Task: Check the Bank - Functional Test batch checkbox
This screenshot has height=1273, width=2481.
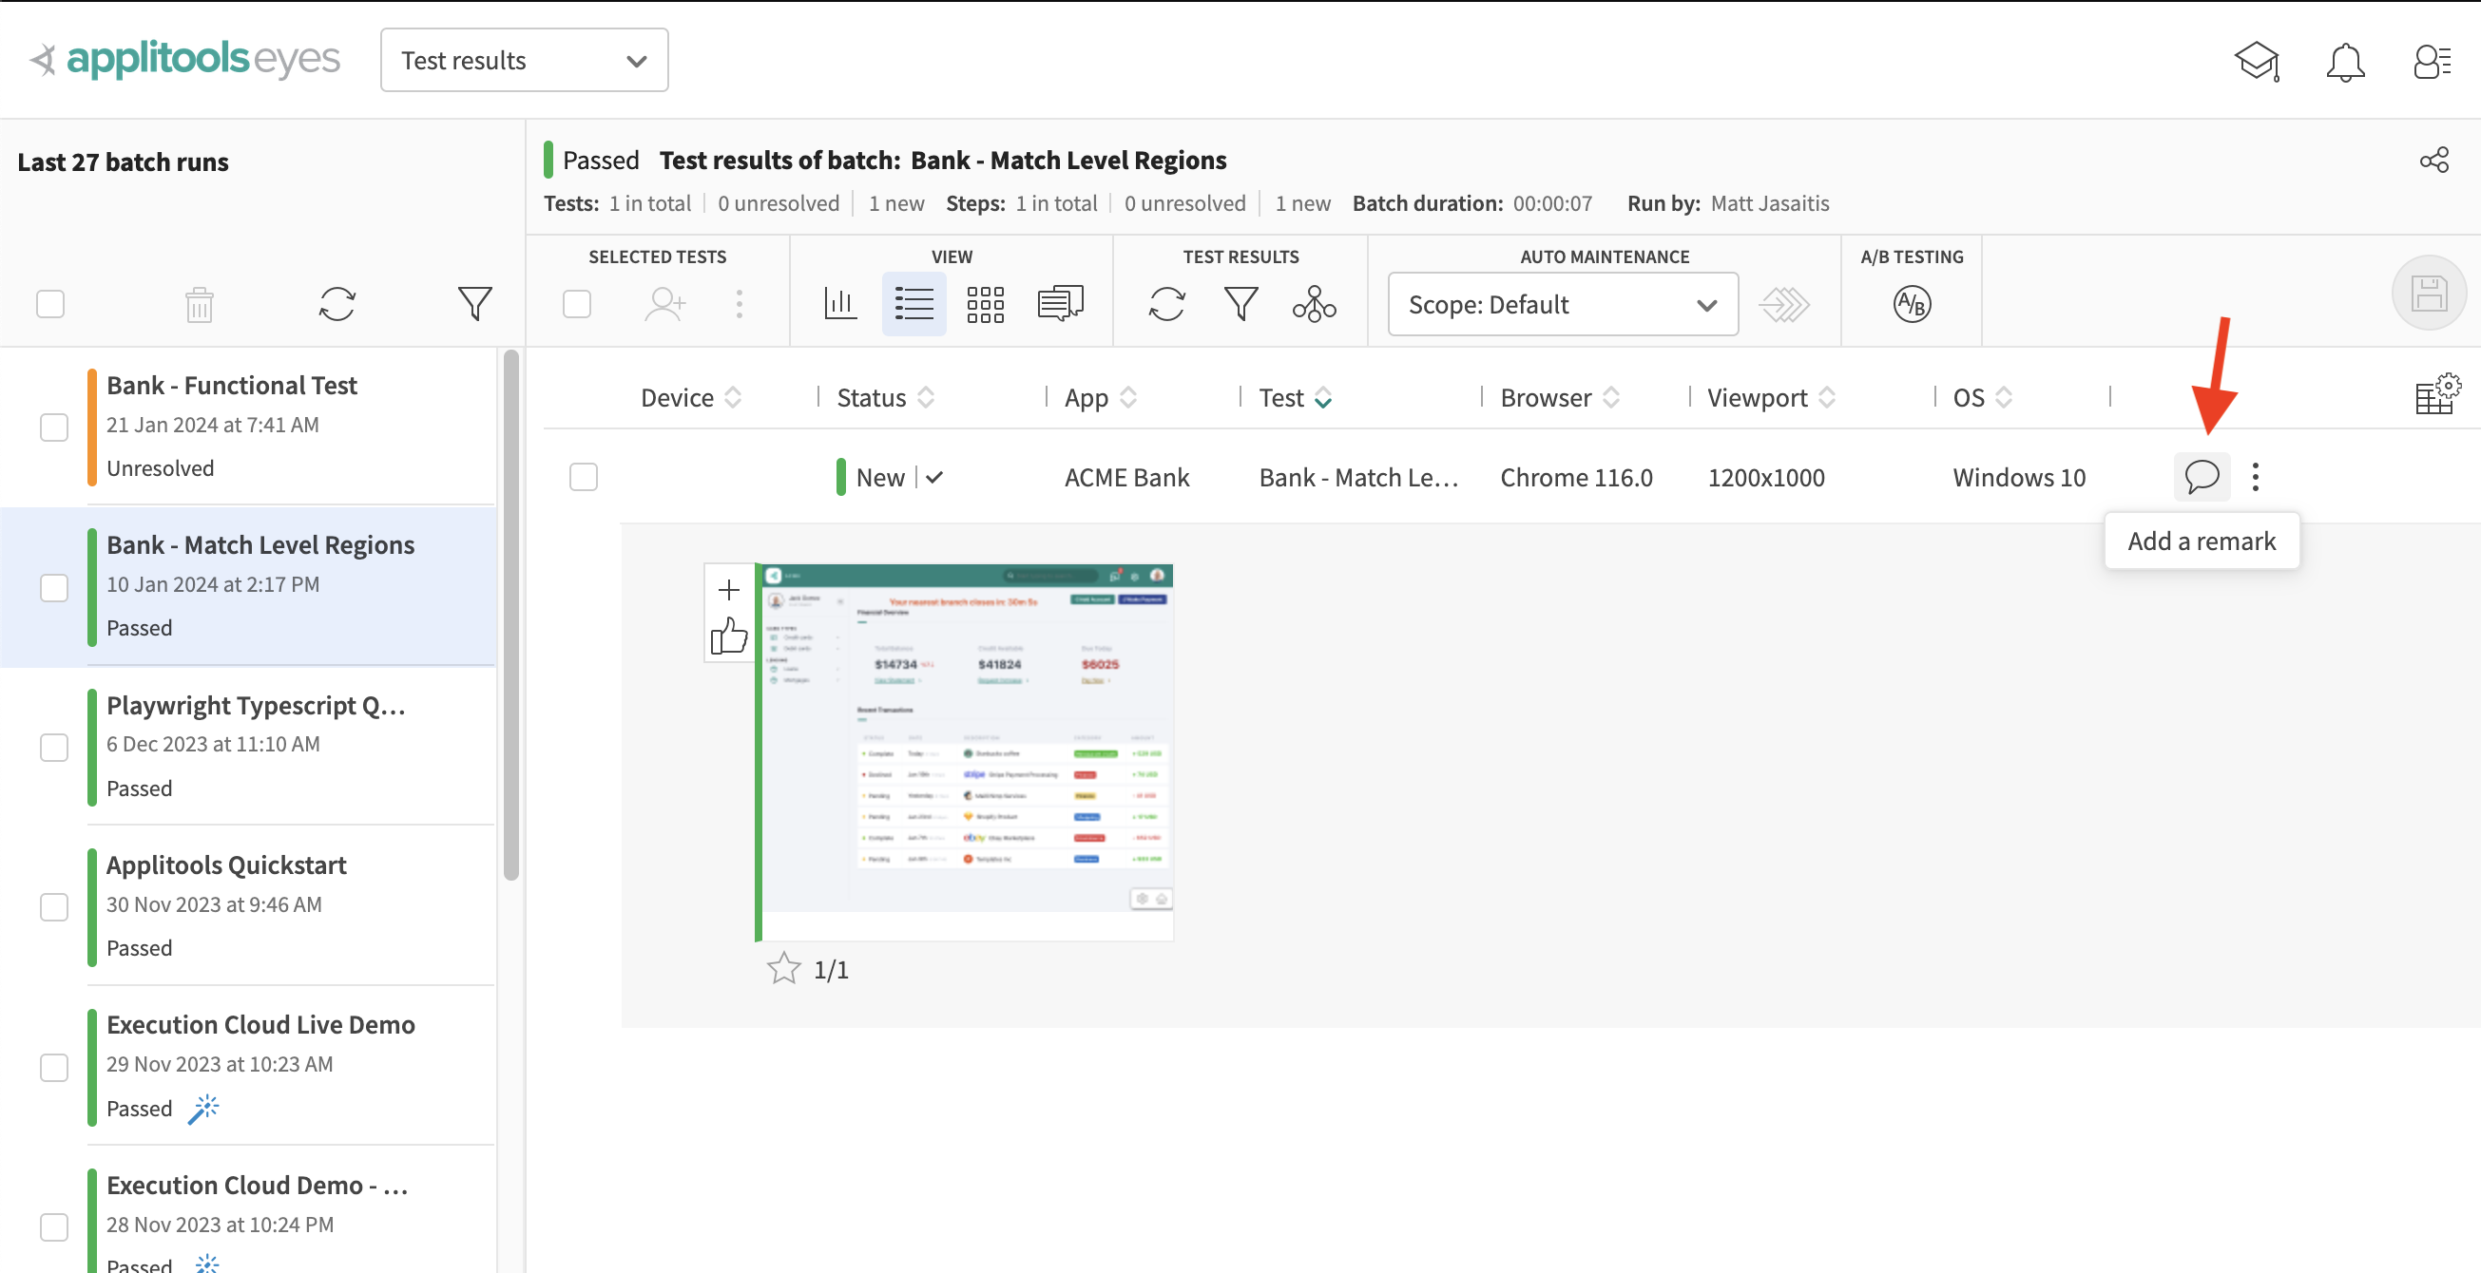Action: coord(54,427)
